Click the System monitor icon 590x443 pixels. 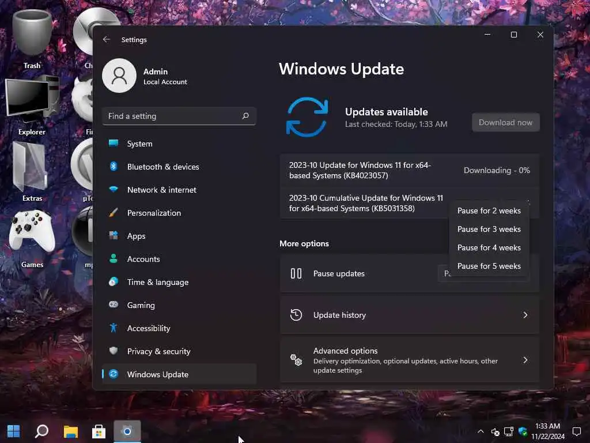pyautogui.click(x=114, y=143)
